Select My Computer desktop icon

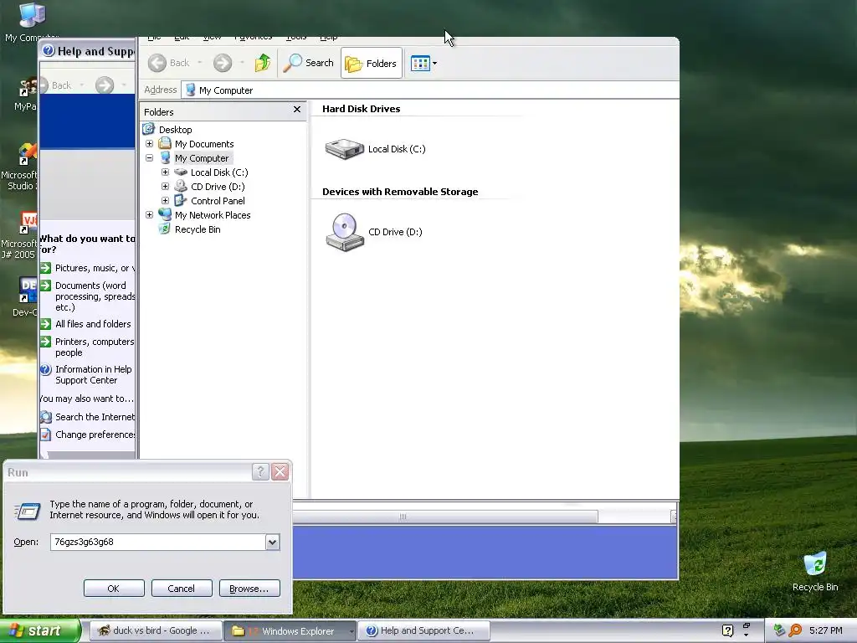(x=32, y=22)
